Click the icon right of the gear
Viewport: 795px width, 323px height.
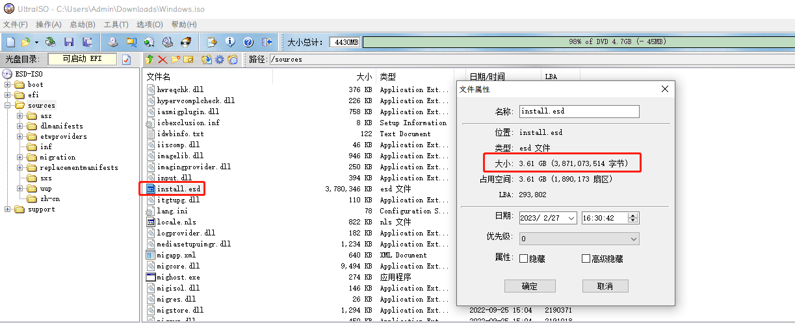click(233, 59)
